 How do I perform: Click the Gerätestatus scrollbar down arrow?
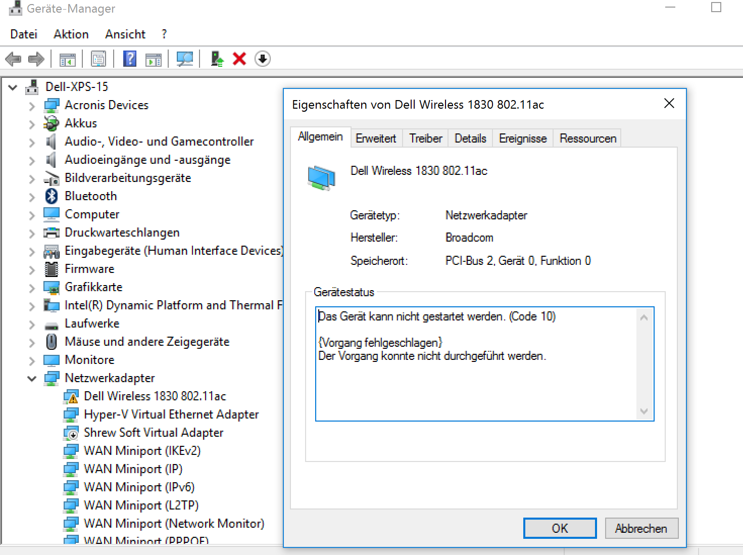pos(644,411)
